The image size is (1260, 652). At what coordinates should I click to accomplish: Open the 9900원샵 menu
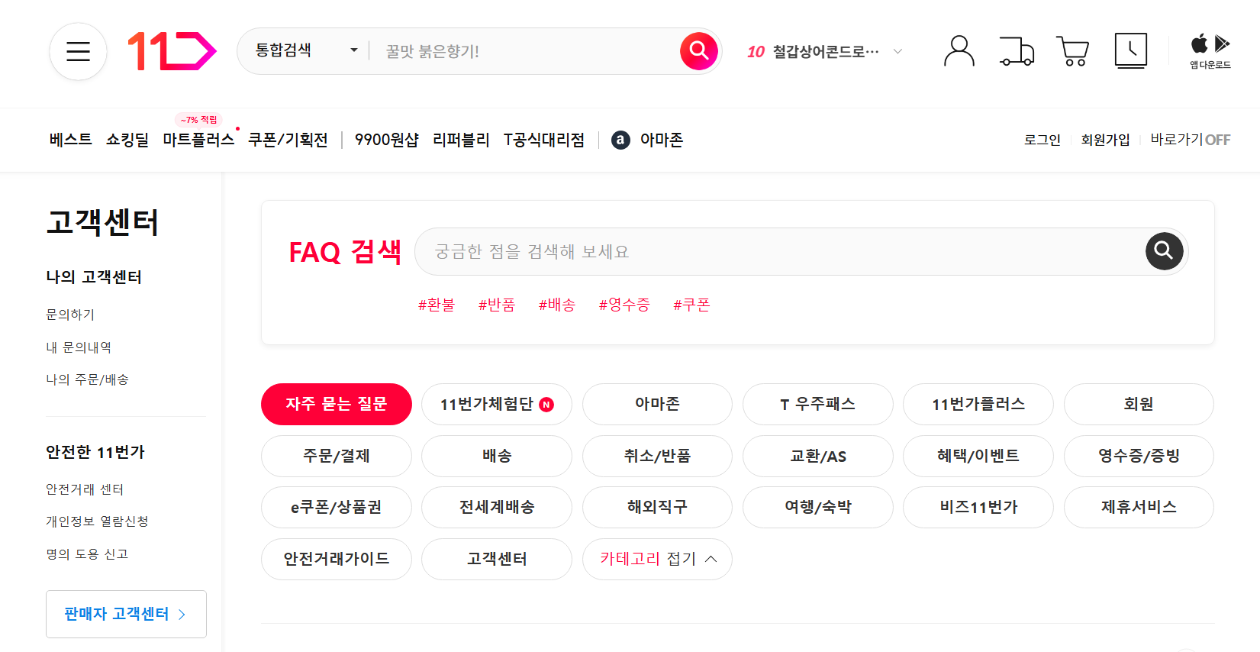pos(386,140)
